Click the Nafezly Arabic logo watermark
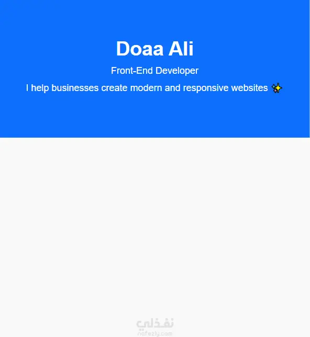The image size is (310, 337). 155,324
